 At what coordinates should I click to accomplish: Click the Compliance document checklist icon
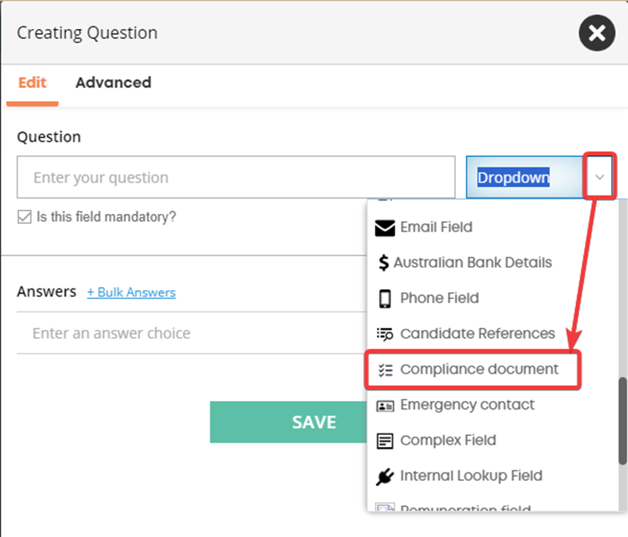[x=386, y=370]
